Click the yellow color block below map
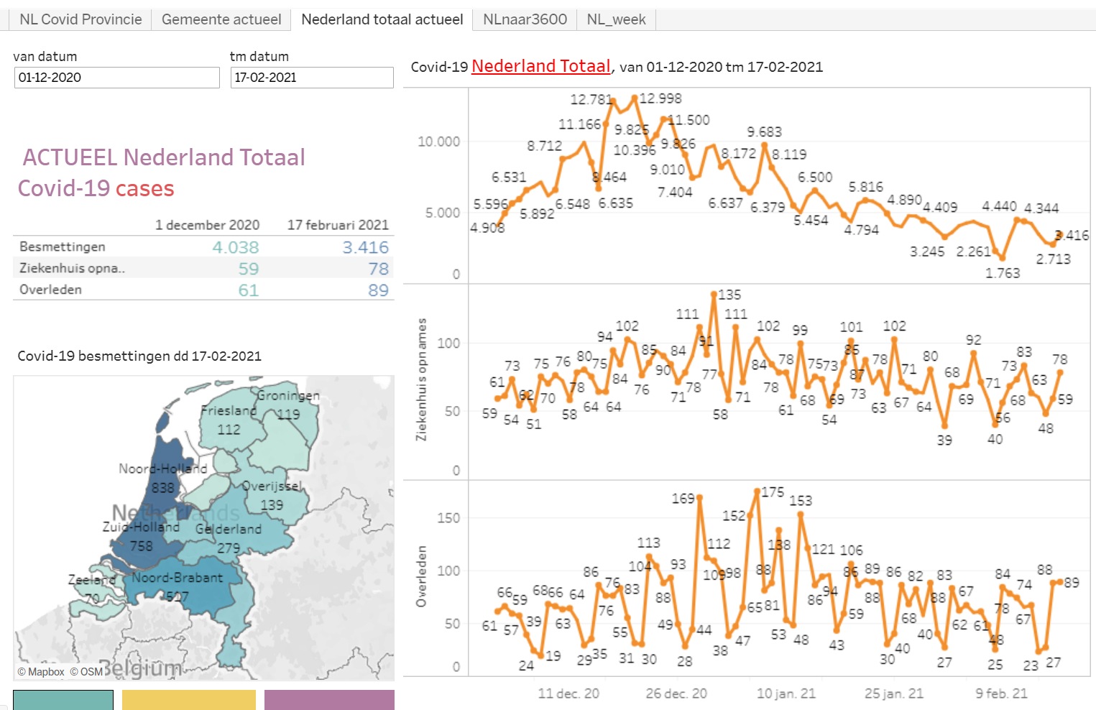The image size is (1096, 710). [188, 700]
